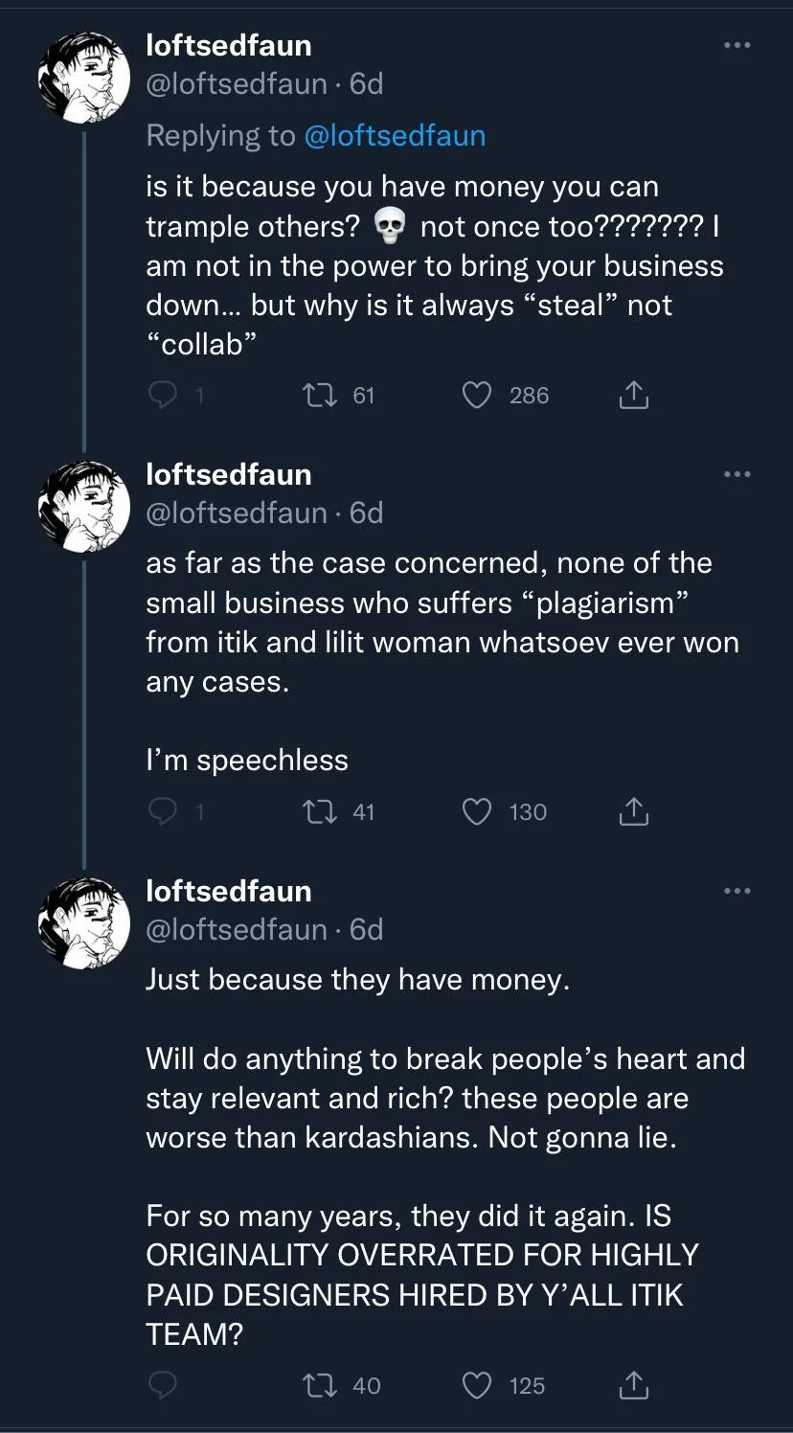Viewport: 793px width, 1433px height.
Task: Open the @loftsedfaun "Replying to" link
Action: point(395,136)
